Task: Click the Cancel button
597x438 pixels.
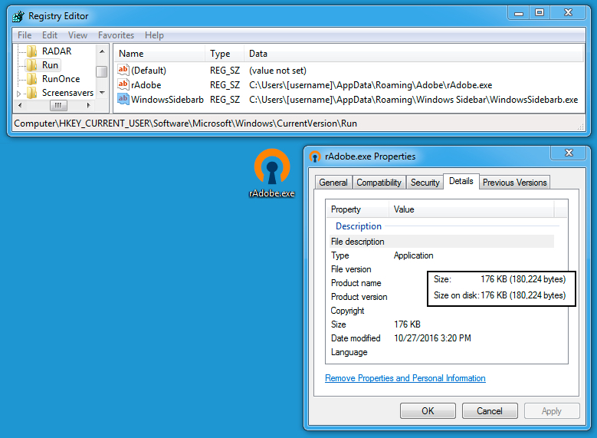Action: coord(490,411)
